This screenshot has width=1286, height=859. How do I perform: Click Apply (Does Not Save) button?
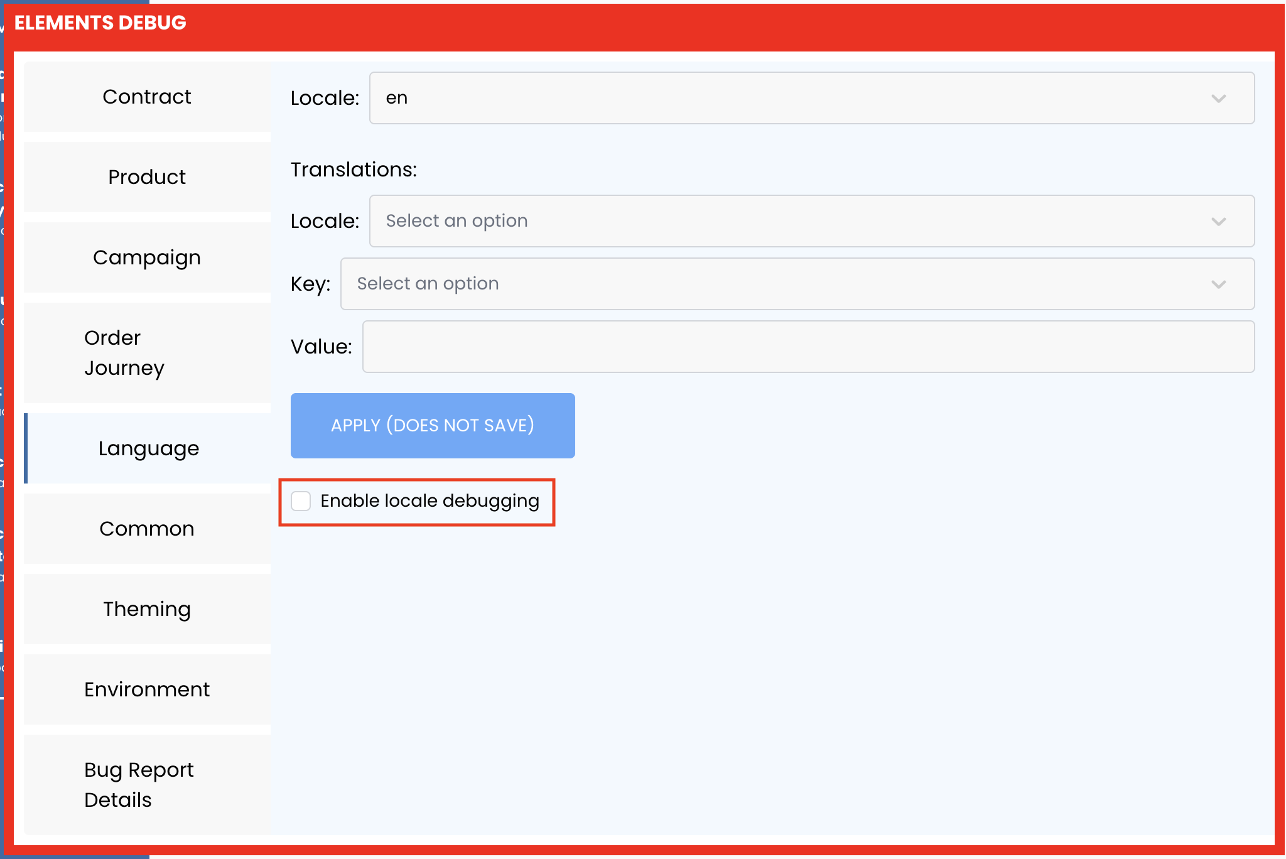click(433, 426)
